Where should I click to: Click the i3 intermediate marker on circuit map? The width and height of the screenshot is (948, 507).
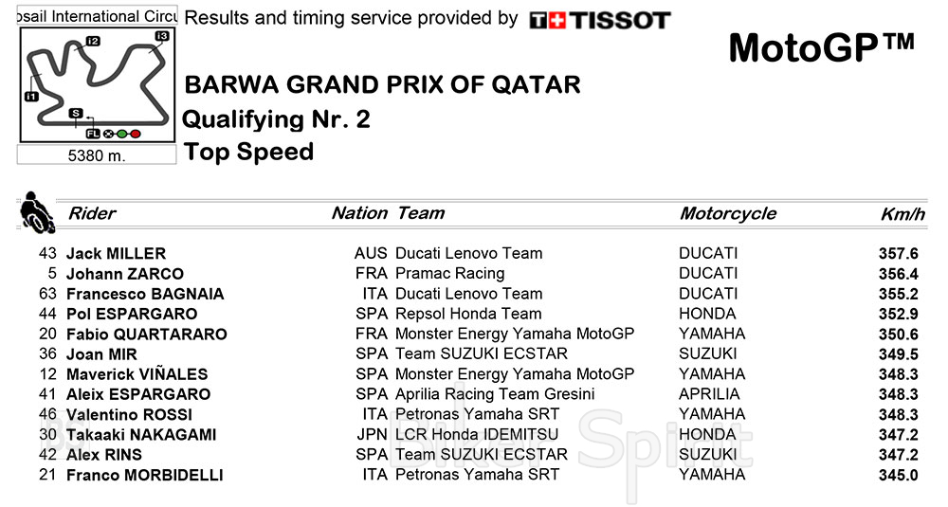[x=162, y=36]
